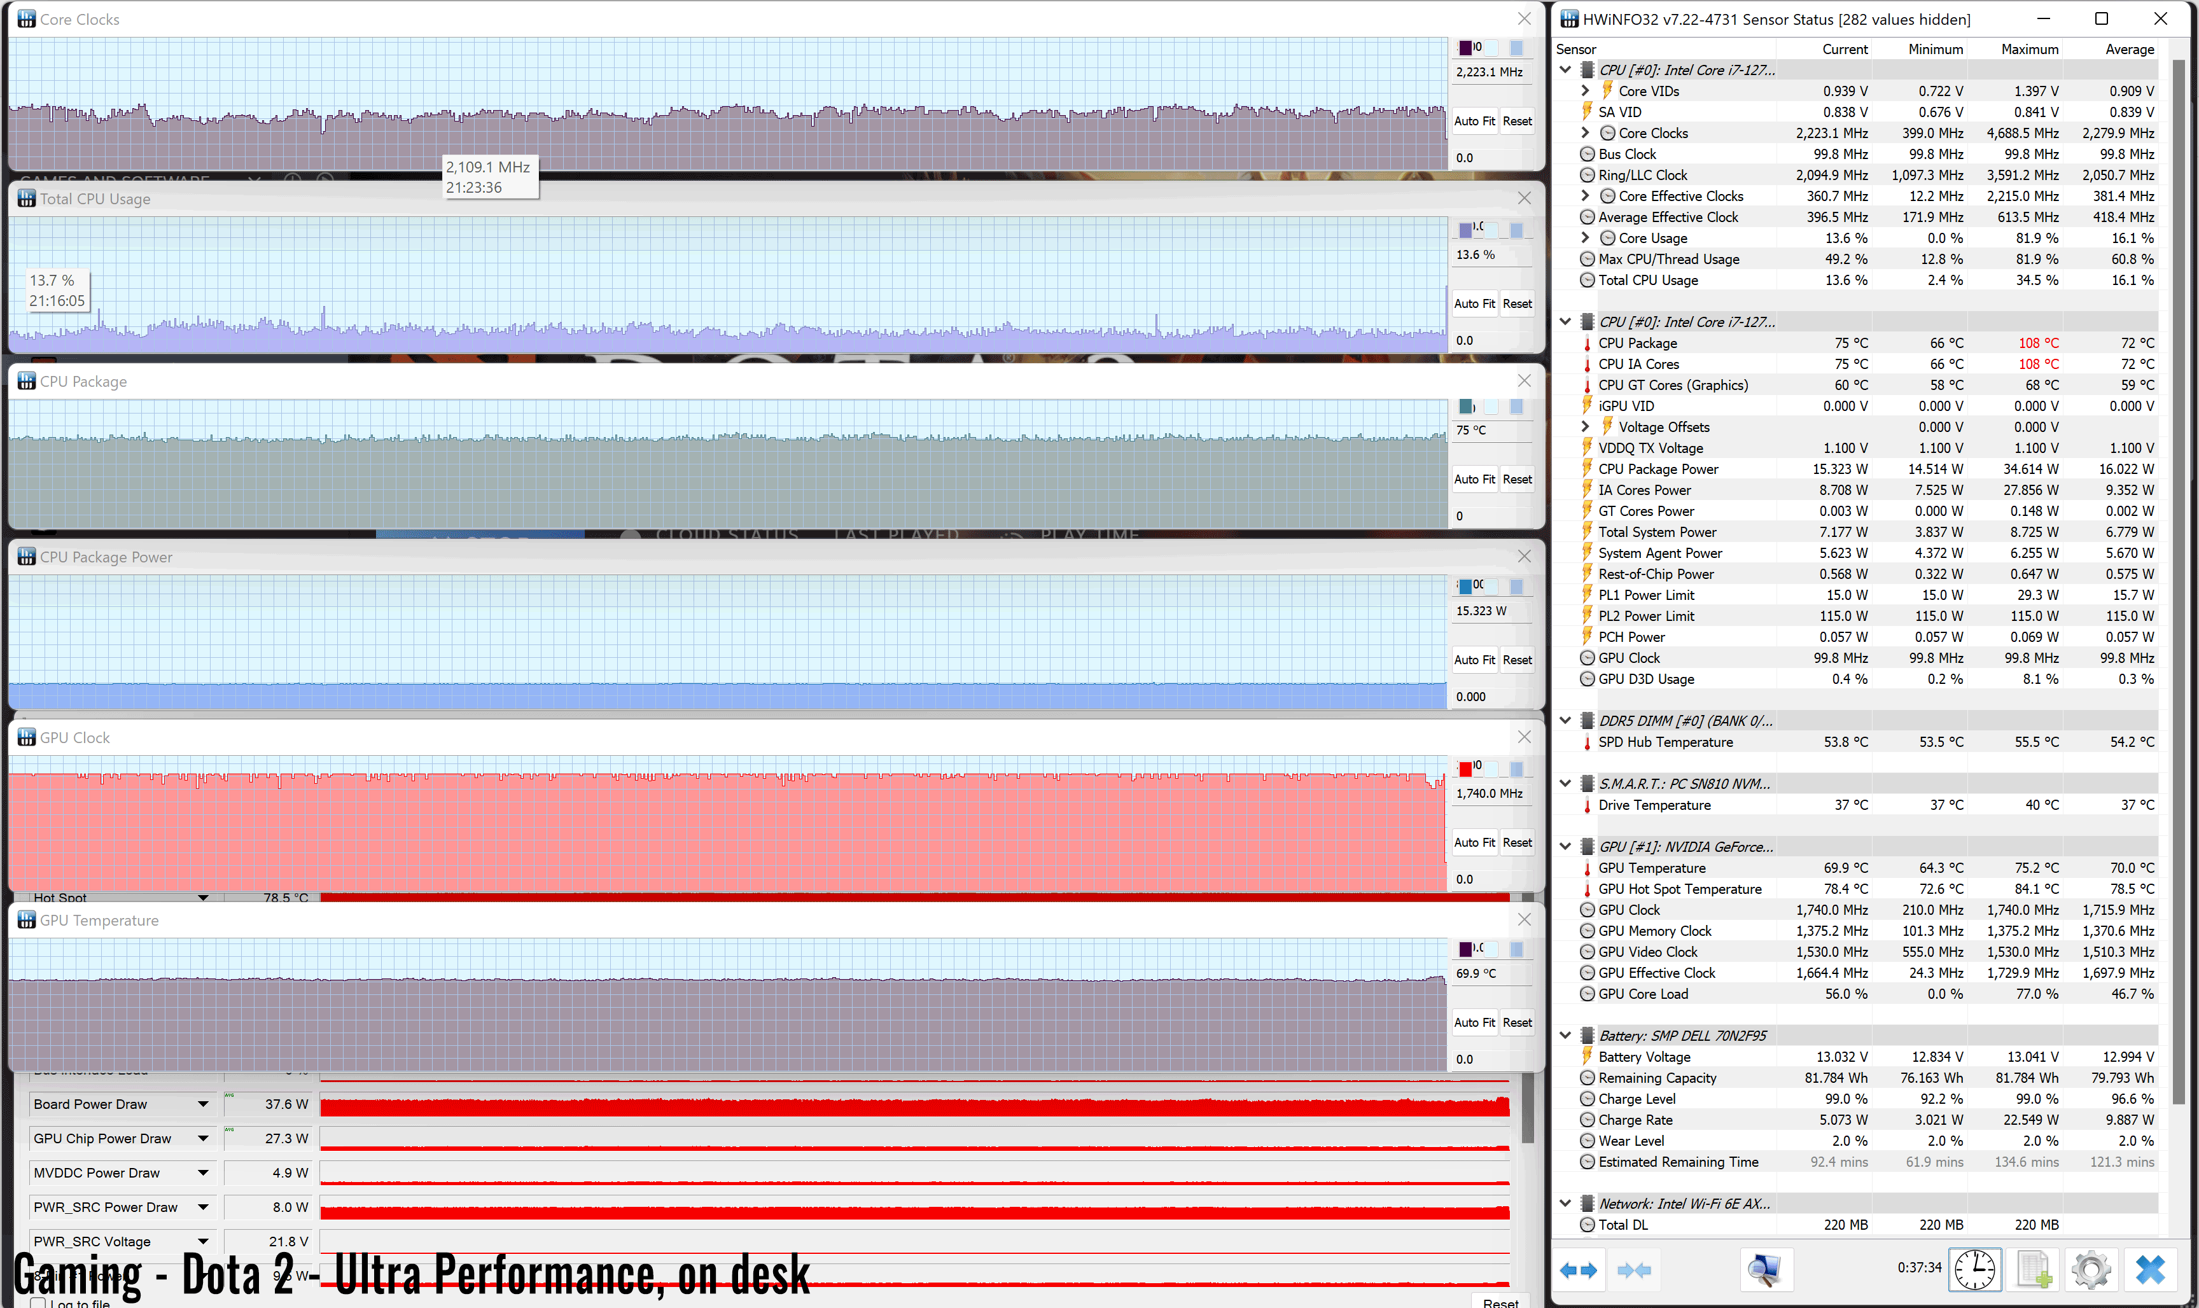
Task: Click the lightning icon beside CPU Package Power
Action: point(1588,469)
